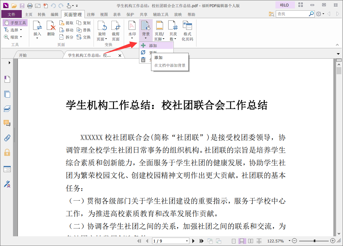The height and width of the screenshot is (246, 343).
Task: Open the tab list dropdown arrow
Action: click(338, 54)
